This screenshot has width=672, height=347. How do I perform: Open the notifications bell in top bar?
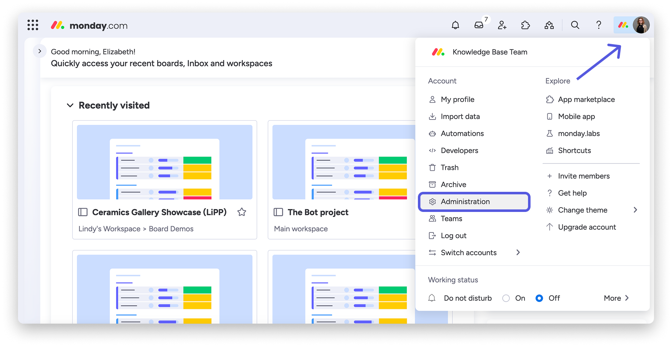point(455,25)
